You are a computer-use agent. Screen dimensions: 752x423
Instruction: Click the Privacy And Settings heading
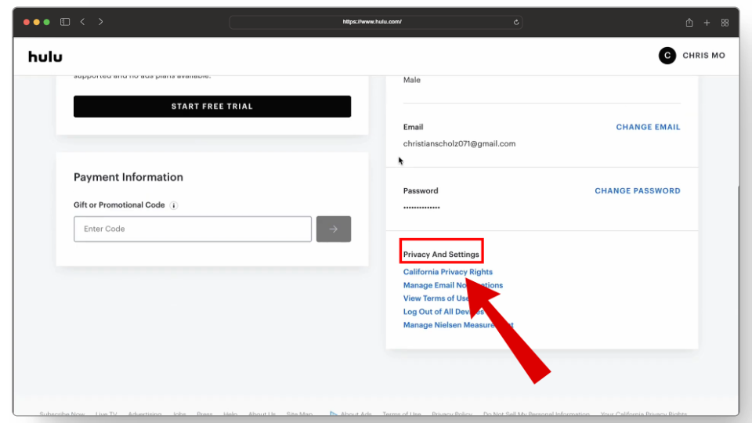click(441, 254)
